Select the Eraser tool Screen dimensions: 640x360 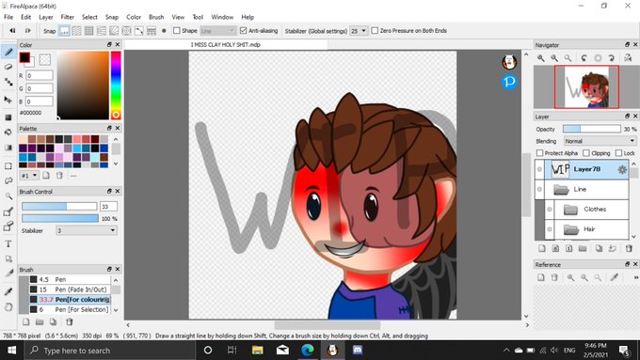point(8,67)
